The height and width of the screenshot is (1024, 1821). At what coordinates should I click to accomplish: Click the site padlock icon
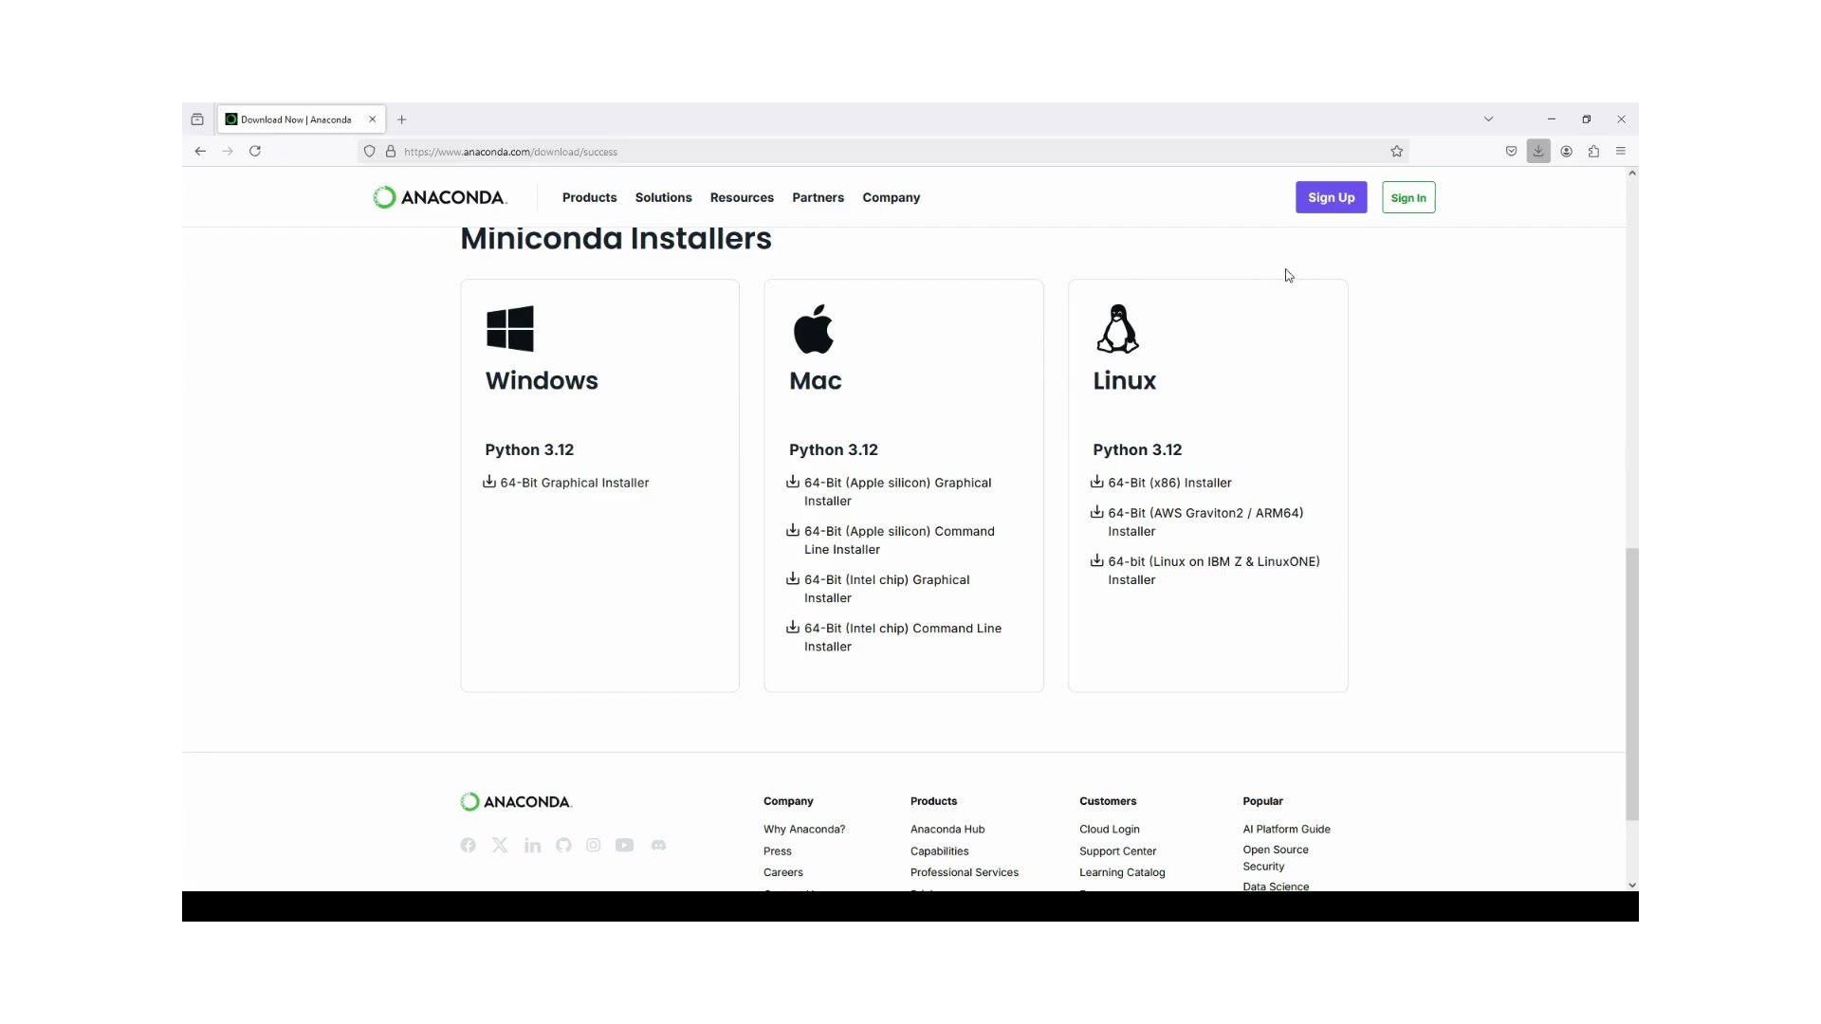pos(391,151)
